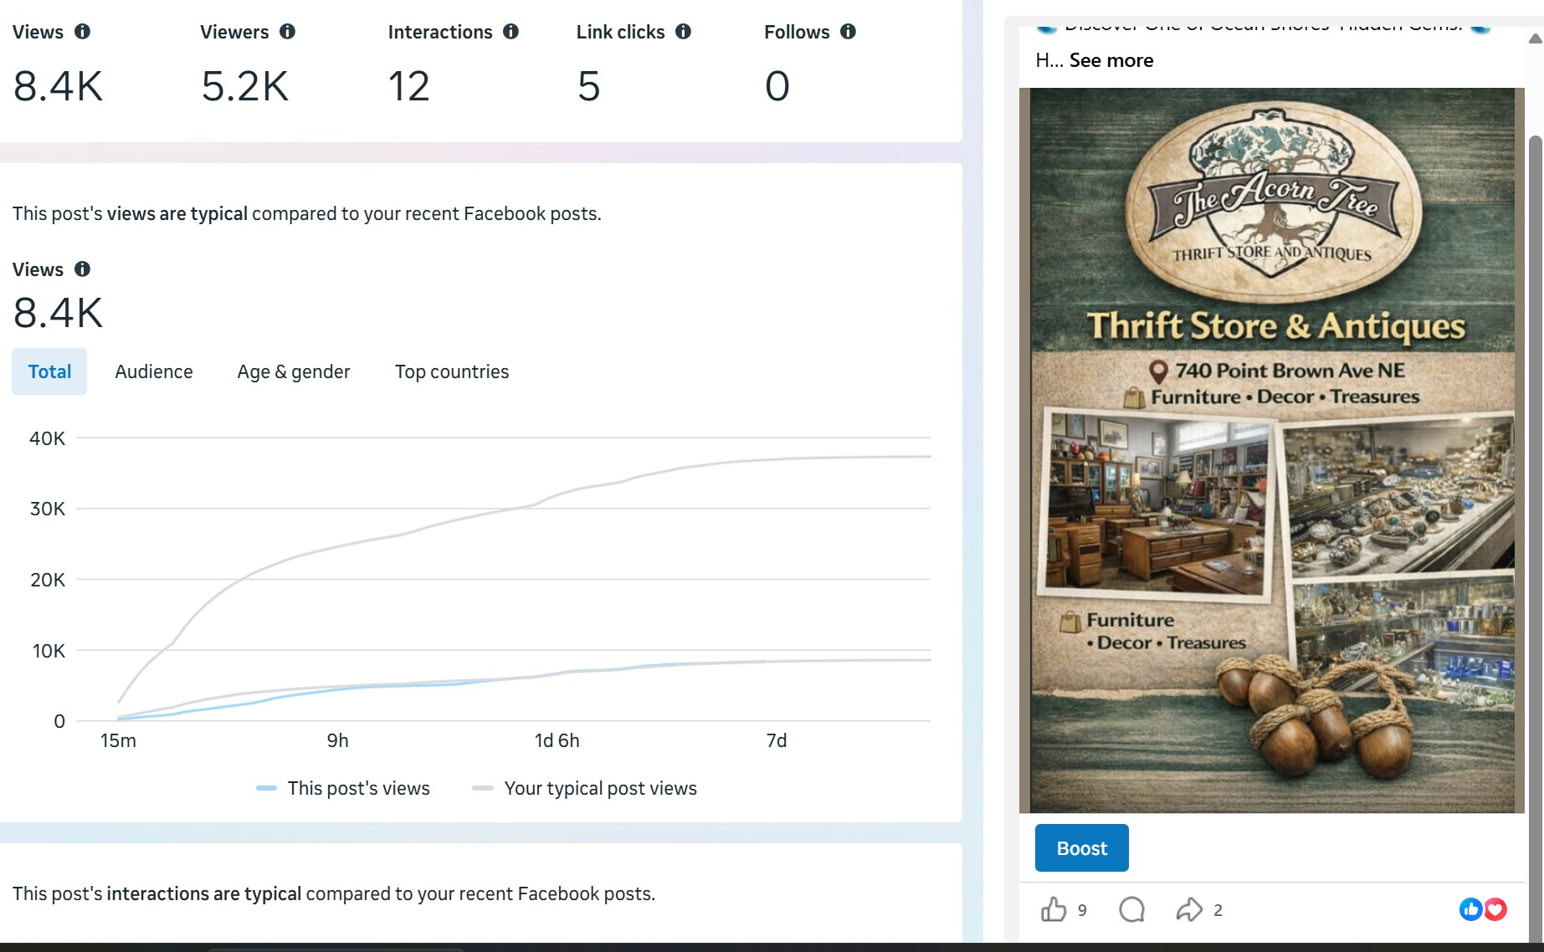This screenshot has height=952, width=1544.
Task: Click the info icon next to top Views
Action: pos(82,32)
